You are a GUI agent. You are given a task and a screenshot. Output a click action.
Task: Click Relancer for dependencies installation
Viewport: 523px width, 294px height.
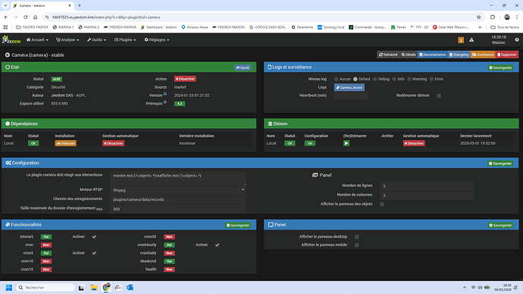[x=66, y=143]
